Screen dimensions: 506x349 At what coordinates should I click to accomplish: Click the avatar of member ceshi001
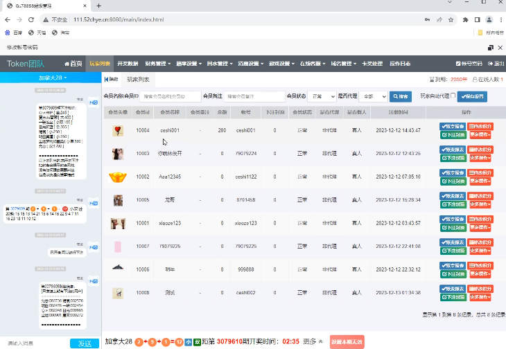click(x=118, y=130)
